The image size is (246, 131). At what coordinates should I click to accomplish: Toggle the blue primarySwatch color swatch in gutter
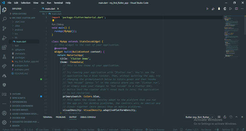(41, 96)
